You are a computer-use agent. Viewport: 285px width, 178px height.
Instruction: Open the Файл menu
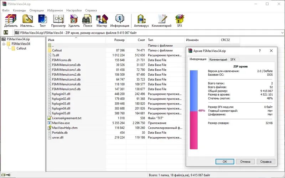[x=6, y=10]
